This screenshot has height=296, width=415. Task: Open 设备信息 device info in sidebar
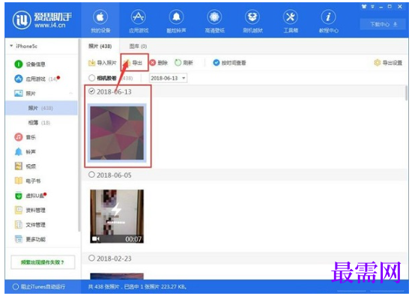coord(30,64)
